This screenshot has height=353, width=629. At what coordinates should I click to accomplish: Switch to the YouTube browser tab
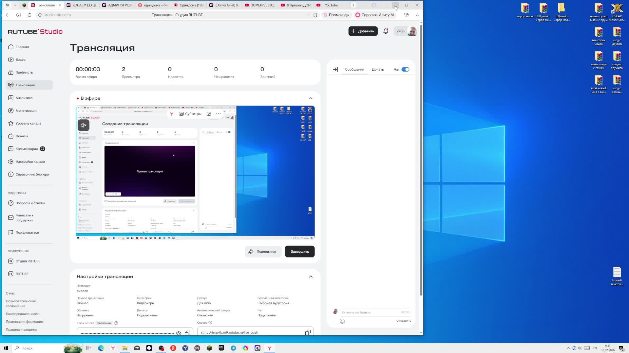coord(331,5)
